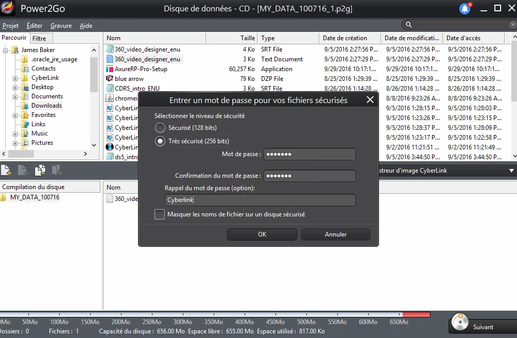This screenshot has height=338, width=517.
Task: Collapse the James Baker tree node
Action: pyautogui.click(x=5, y=50)
